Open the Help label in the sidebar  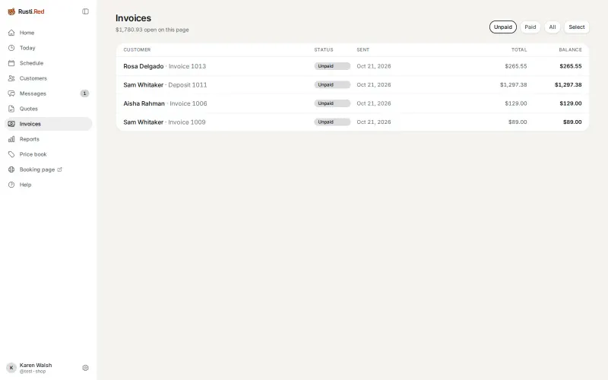pyautogui.click(x=26, y=185)
